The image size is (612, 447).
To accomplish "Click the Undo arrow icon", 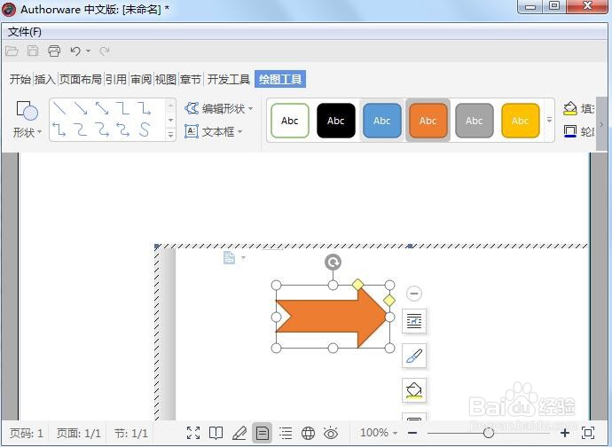I will point(75,51).
